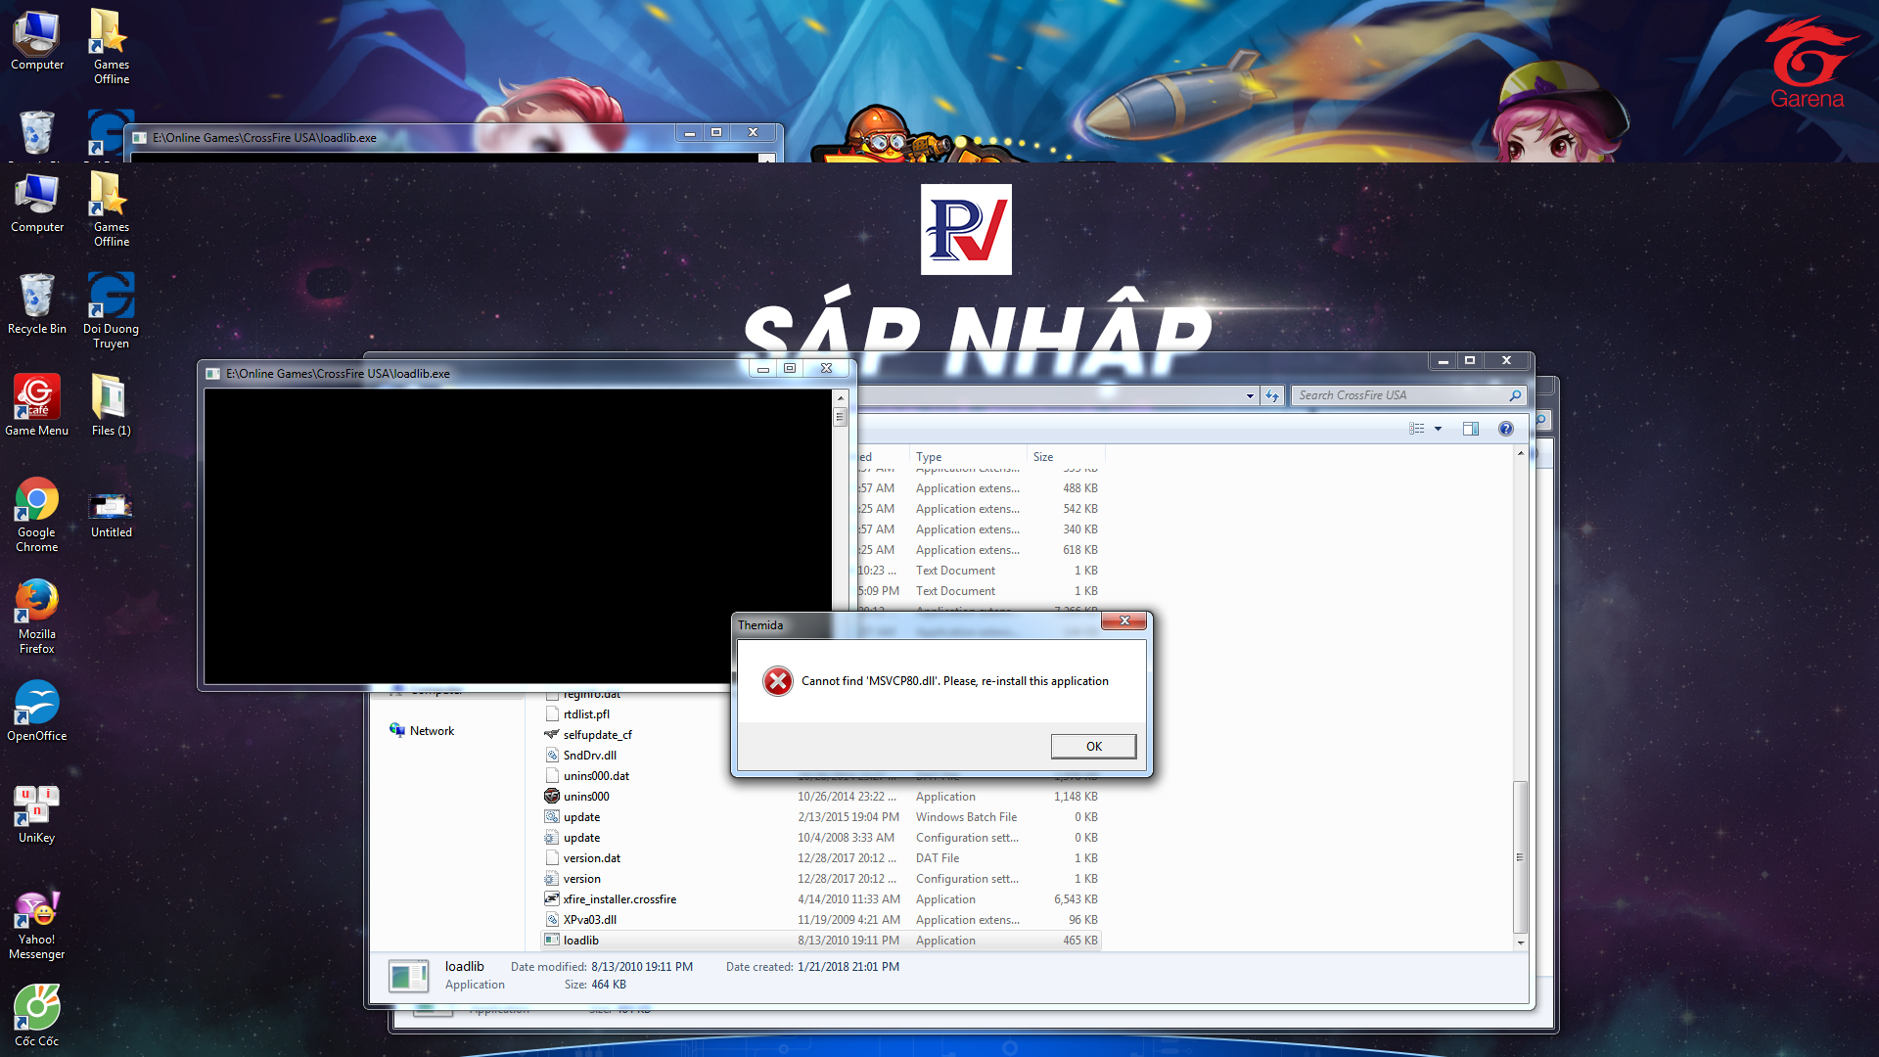Screen dimensions: 1879x1057
Task: Minimize the front loadlib.exe console window
Action: point(762,369)
